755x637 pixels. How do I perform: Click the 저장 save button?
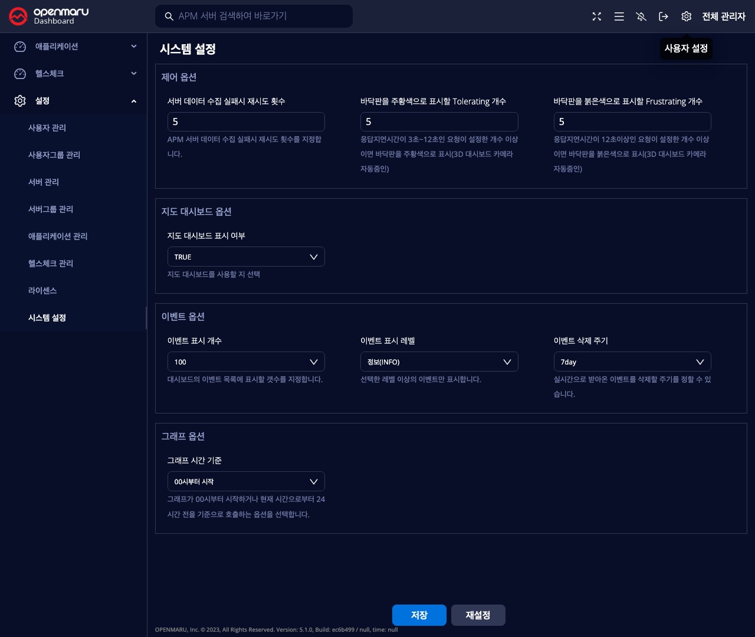419,615
